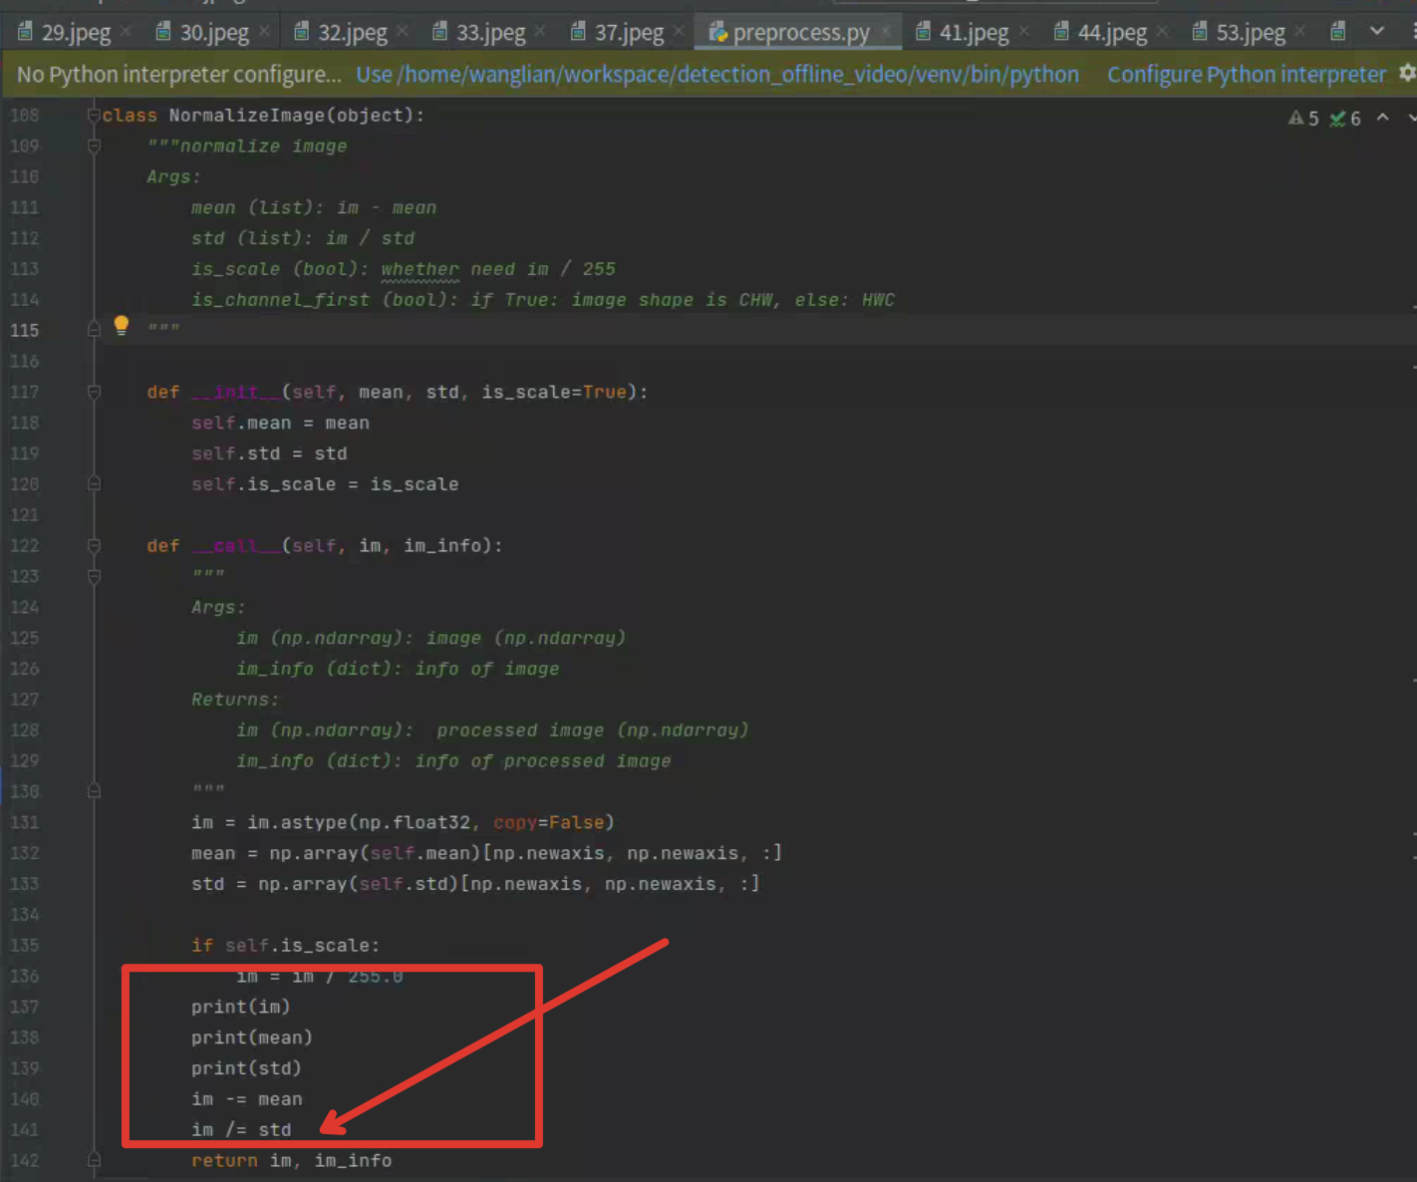
Task: Click 'mean = np.array(self.mean)' line
Action: coord(486,854)
